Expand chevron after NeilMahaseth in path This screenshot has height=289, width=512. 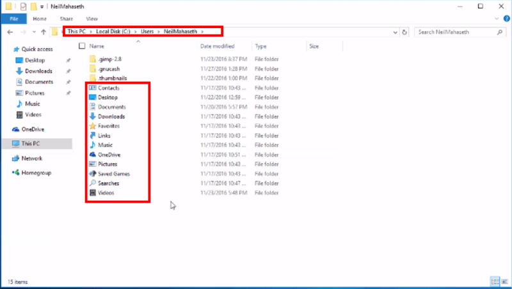tap(202, 31)
